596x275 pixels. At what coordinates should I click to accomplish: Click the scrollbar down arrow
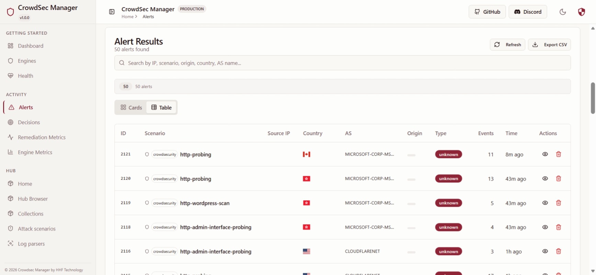[x=593, y=271]
